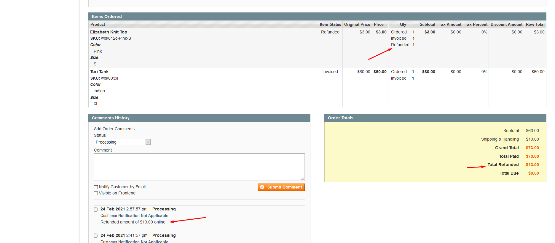Enable Notify Customer by Email checkbox
Screen dimensions: 555x243
pyautogui.click(x=96, y=187)
